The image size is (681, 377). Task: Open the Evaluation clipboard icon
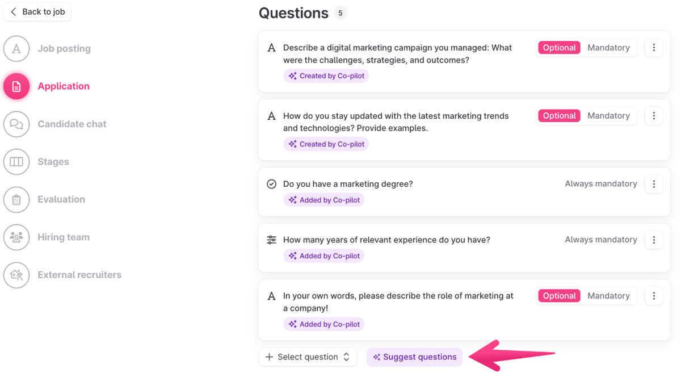tap(16, 200)
